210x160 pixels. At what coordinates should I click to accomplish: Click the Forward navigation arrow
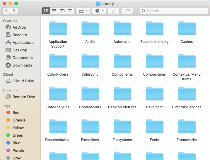point(14,11)
